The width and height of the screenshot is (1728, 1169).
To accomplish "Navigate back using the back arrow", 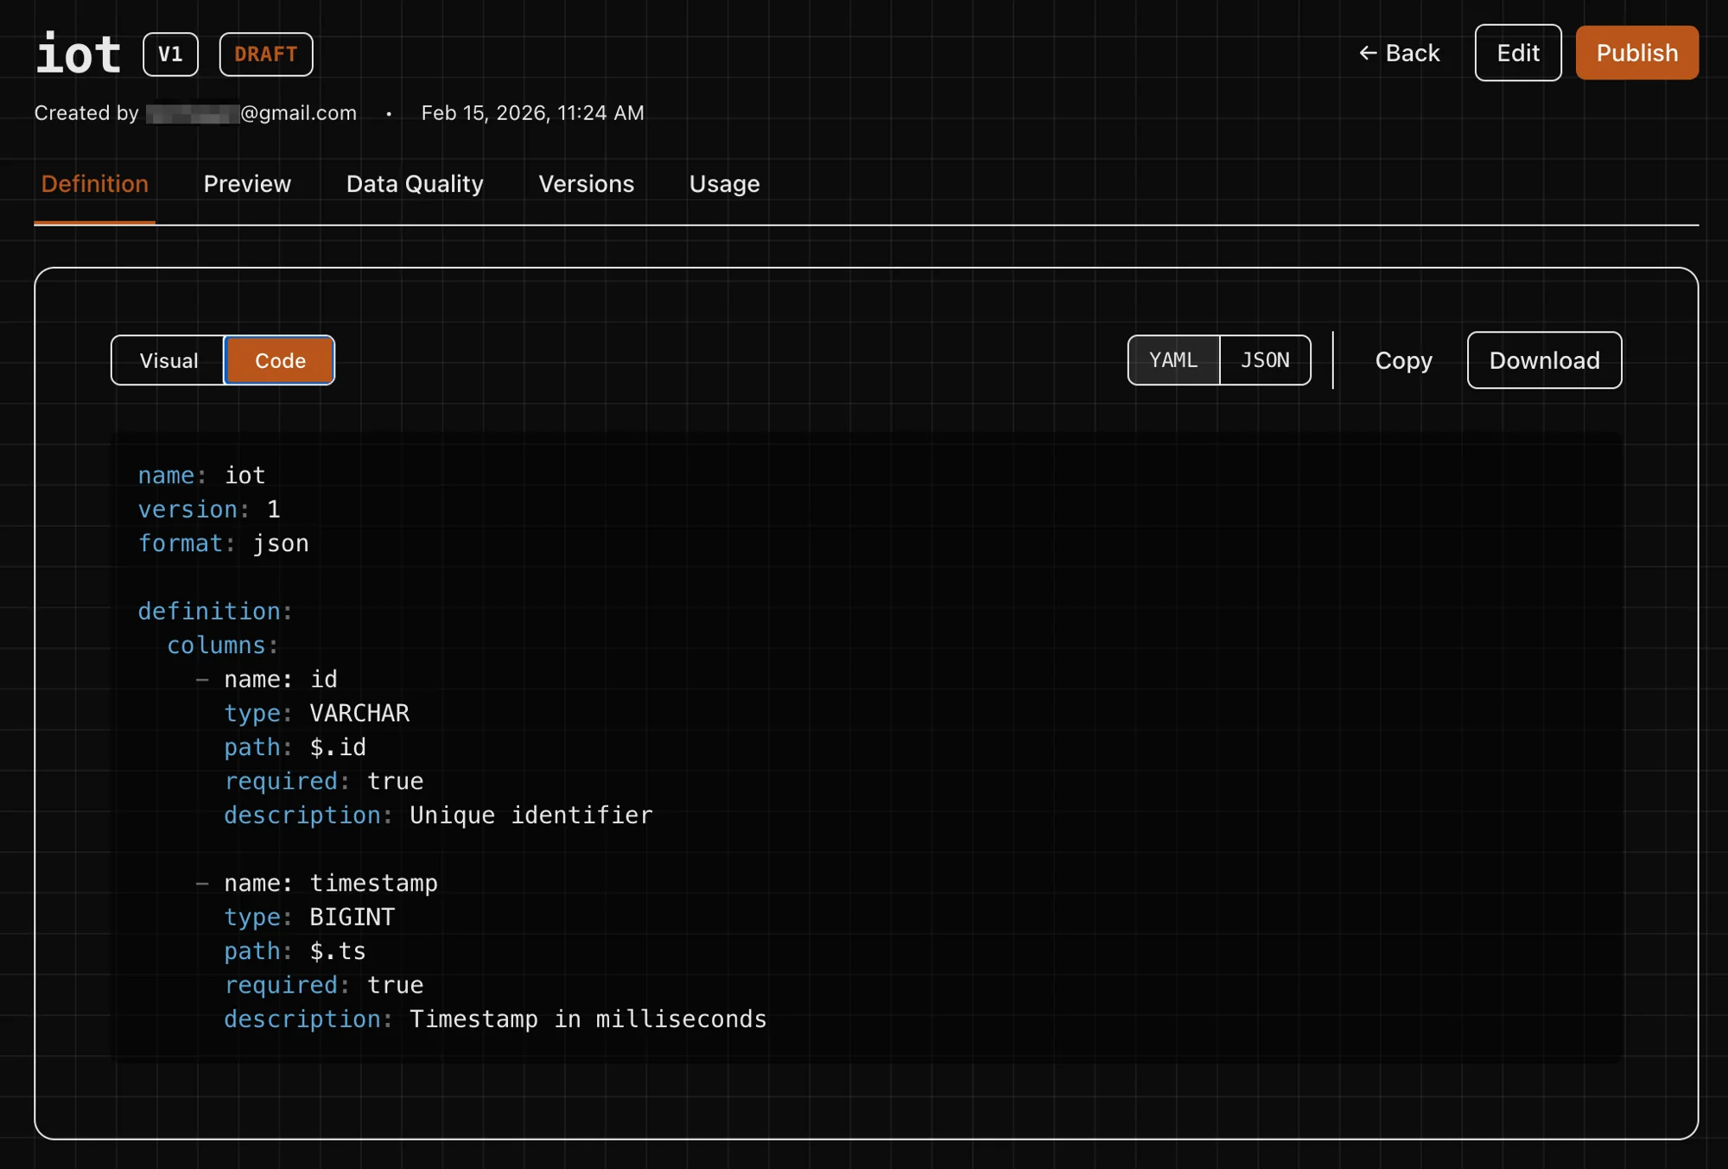I will 1400,53.
